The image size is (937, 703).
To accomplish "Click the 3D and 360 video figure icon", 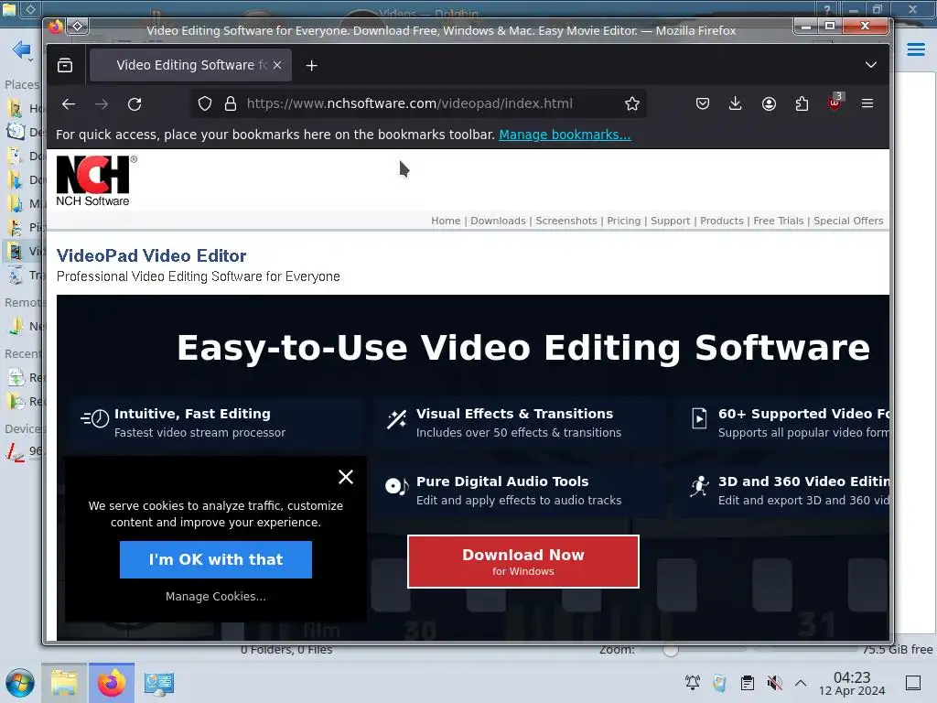I will point(699,487).
